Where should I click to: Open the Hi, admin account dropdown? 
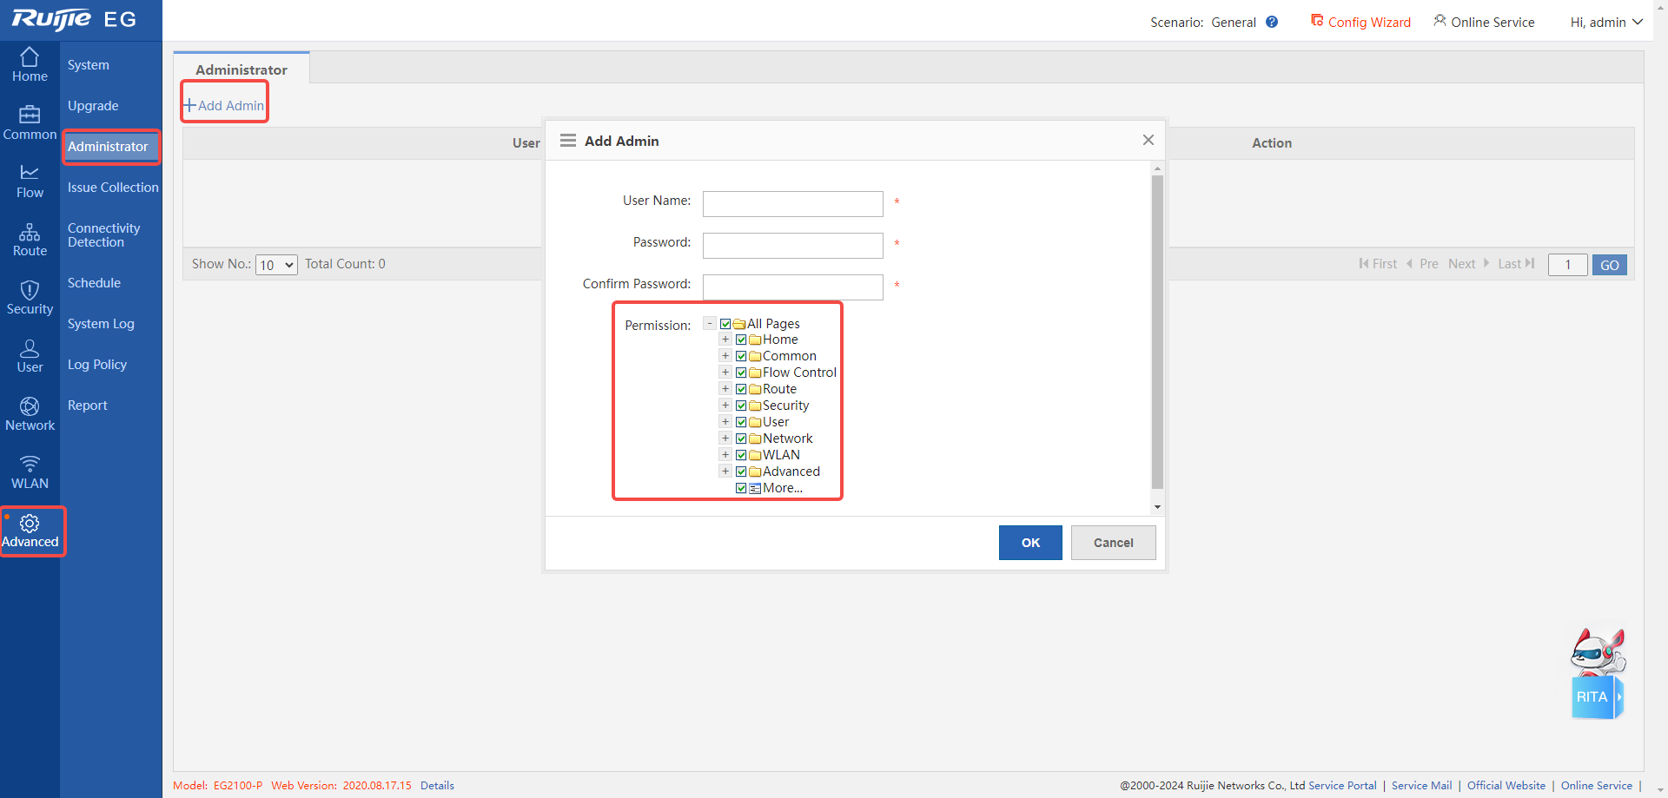point(1605,23)
